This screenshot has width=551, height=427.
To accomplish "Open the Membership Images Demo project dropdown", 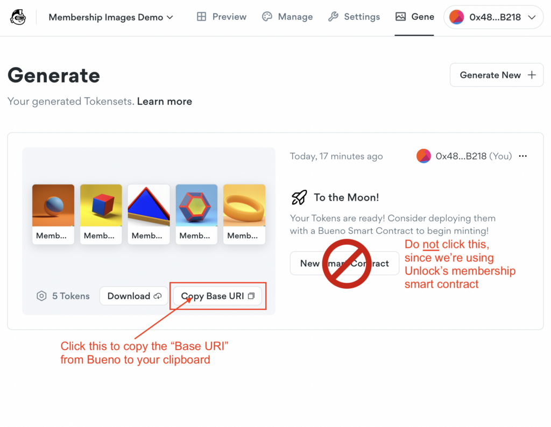I will [111, 17].
